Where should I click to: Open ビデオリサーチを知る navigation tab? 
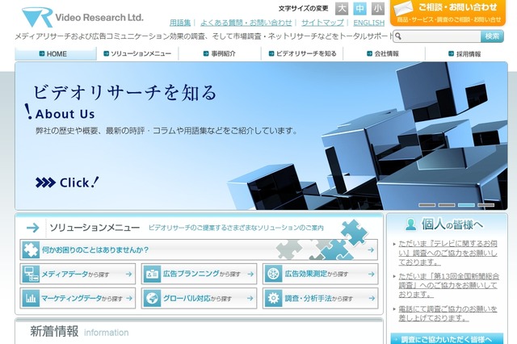tap(302, 54)
